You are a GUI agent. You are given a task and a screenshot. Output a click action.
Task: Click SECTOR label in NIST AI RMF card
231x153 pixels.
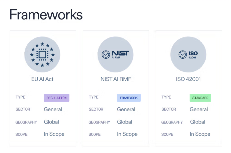(x=96, y=109)
